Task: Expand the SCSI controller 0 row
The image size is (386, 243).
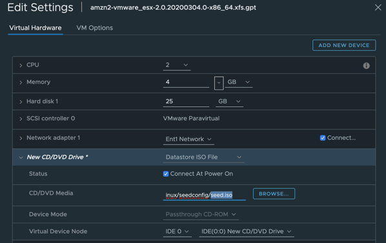Action: (21, 119)
